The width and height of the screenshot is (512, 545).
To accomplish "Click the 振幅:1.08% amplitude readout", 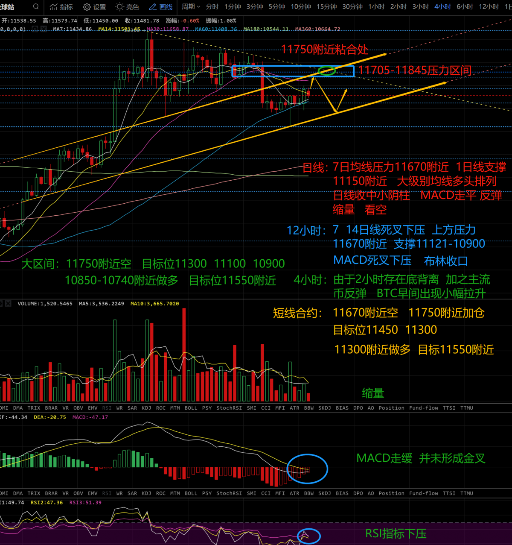I will click(221, 21).
